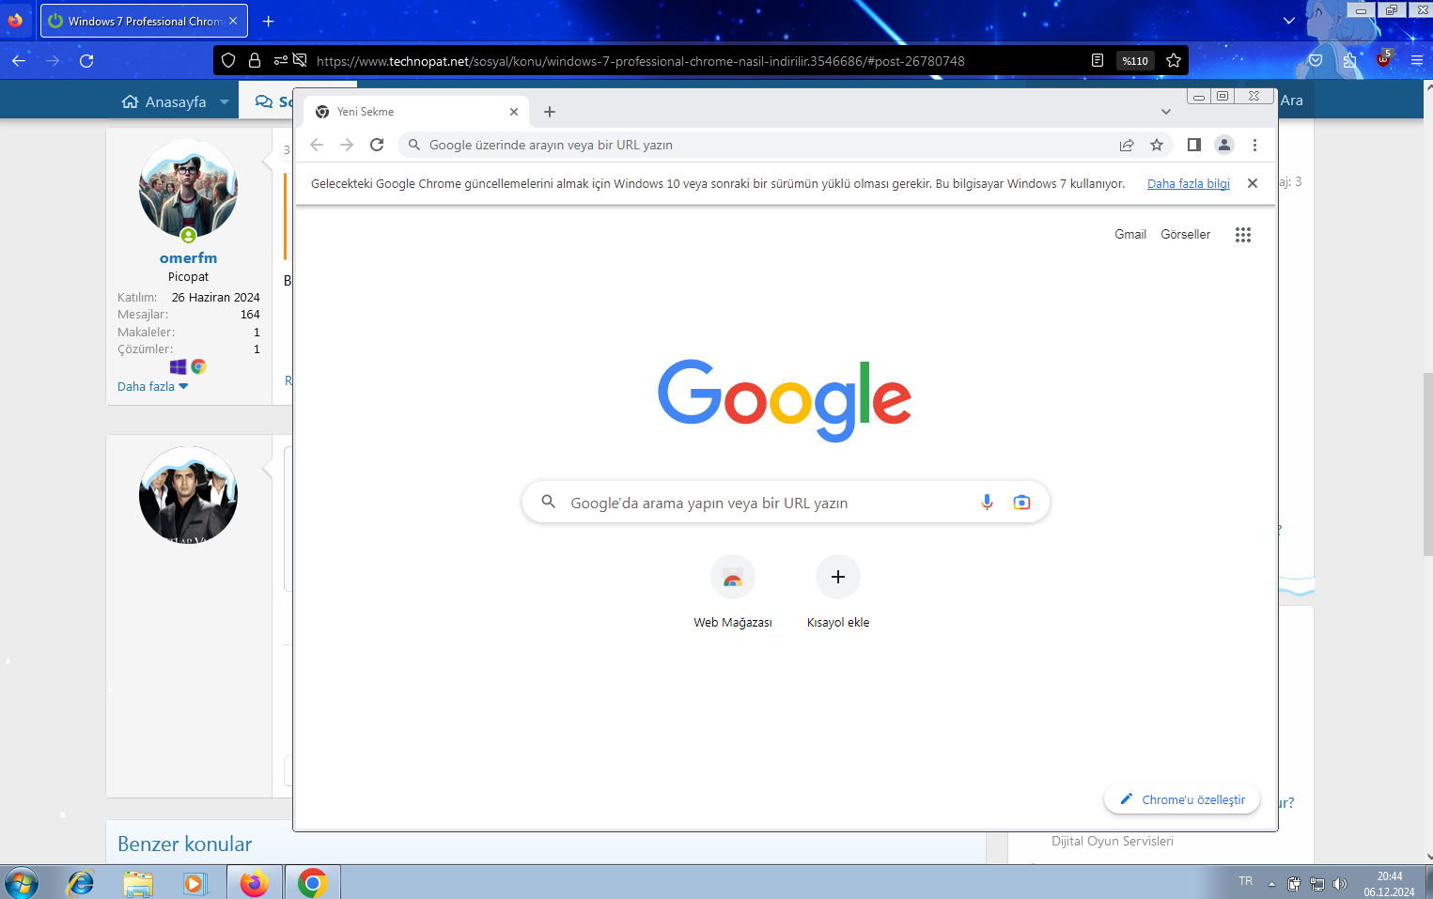Viewport: 1433px width, 899px height.
Task: Reset the %110 zoom level in Firefox
Action: click(1135, 60)
